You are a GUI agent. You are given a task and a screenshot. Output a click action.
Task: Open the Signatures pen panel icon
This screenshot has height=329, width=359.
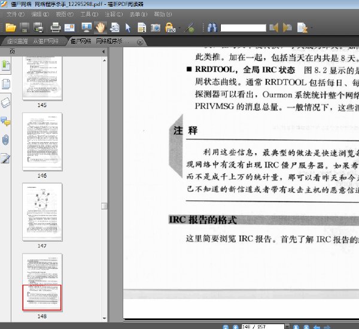[5, 159]
